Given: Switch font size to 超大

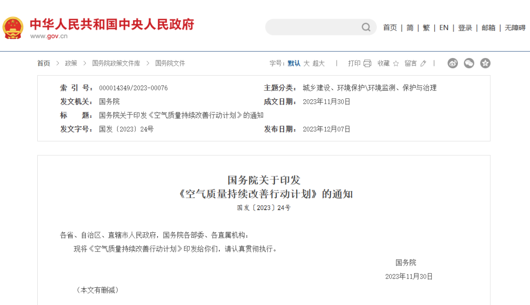Looking at the screenshot, I should pyautogui.click(x=318, y=63).
